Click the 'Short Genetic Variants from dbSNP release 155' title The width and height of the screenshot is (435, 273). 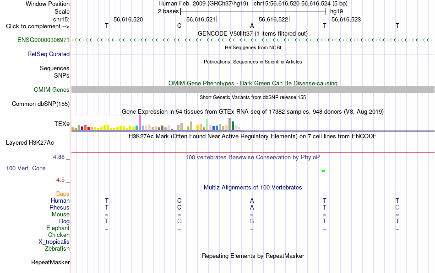253,97
